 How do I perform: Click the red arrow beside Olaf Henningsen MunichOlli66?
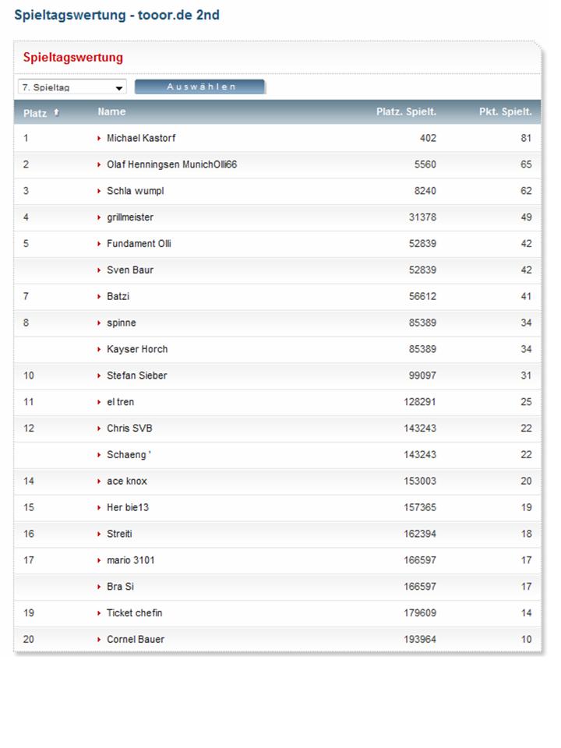click(99, 164)
